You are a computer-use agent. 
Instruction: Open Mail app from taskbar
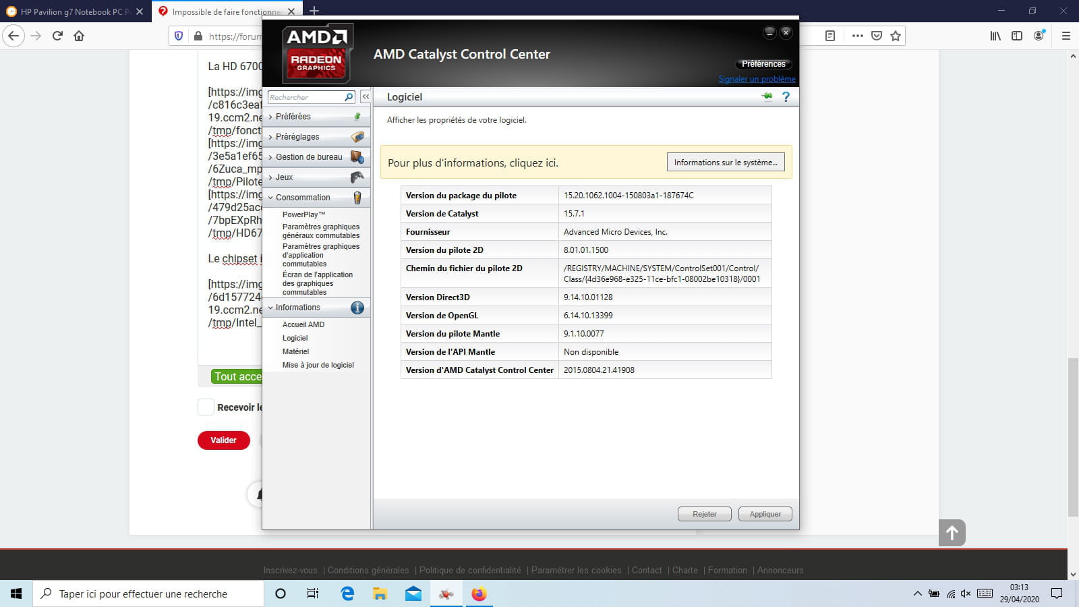[x=413, y=594]
